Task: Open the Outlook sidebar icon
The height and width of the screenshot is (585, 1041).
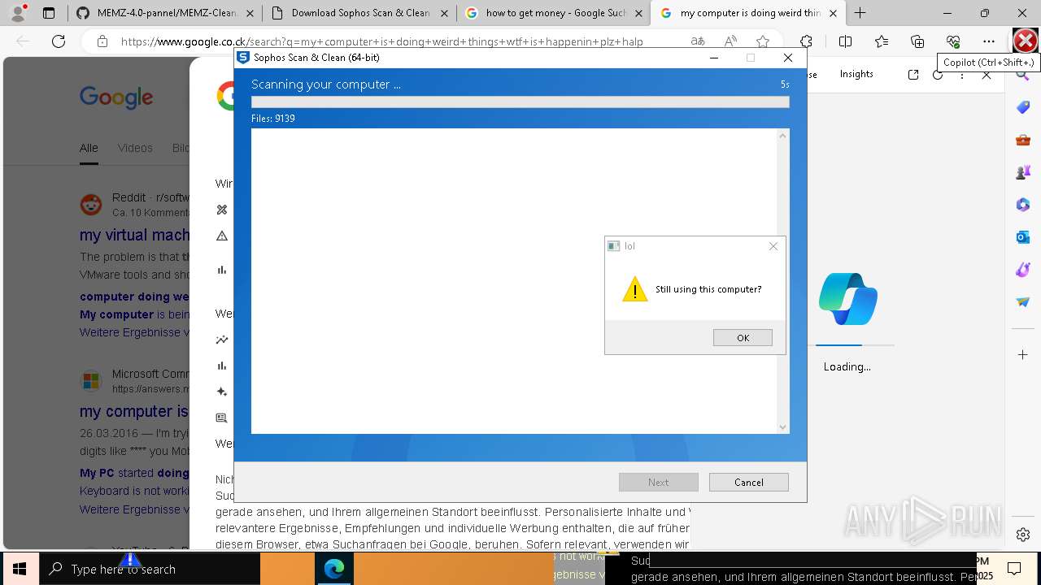Action: (1023, 237)
